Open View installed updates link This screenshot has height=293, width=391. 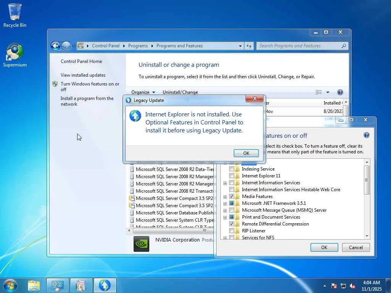click(x=83, y=75)
